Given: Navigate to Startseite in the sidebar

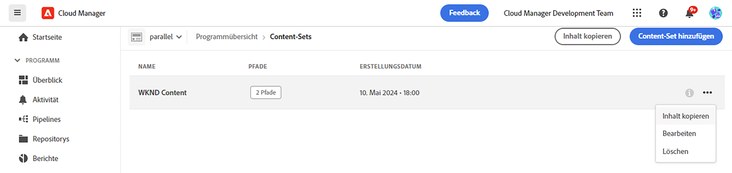Looking at the screenshot, I should (x=47, y=37).
